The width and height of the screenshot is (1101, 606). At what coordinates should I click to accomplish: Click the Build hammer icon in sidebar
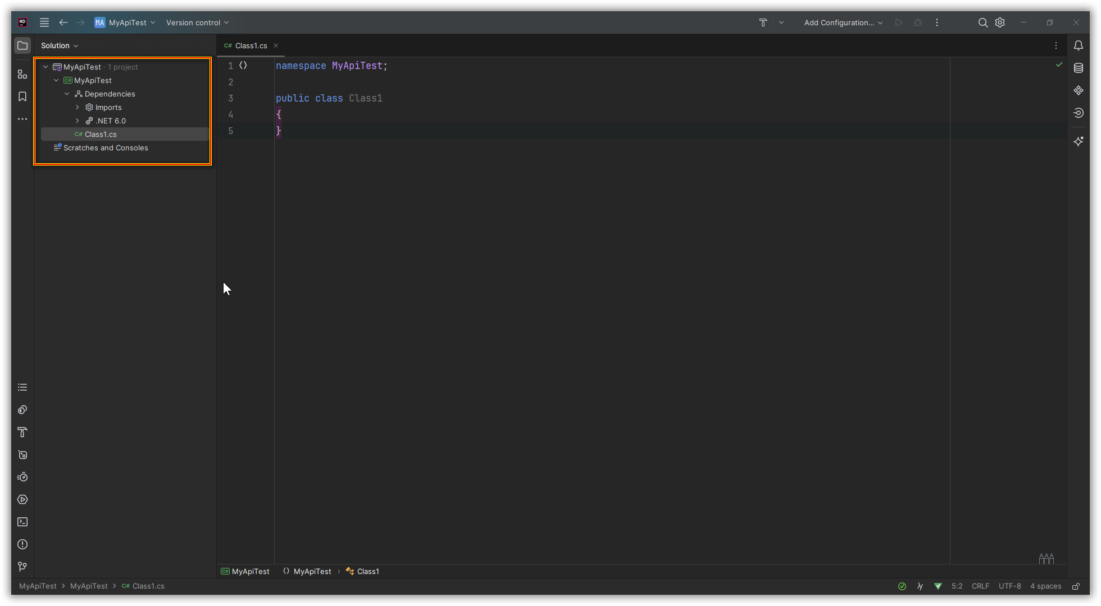pyautogui.click(x=22, y=432)
